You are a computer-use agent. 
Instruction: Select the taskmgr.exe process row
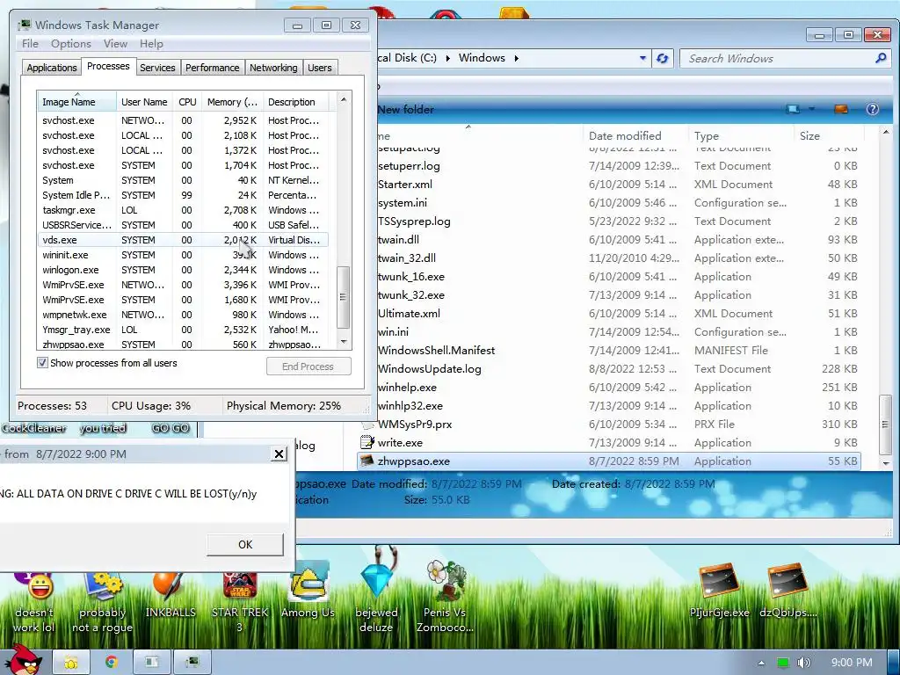[183, 210]
